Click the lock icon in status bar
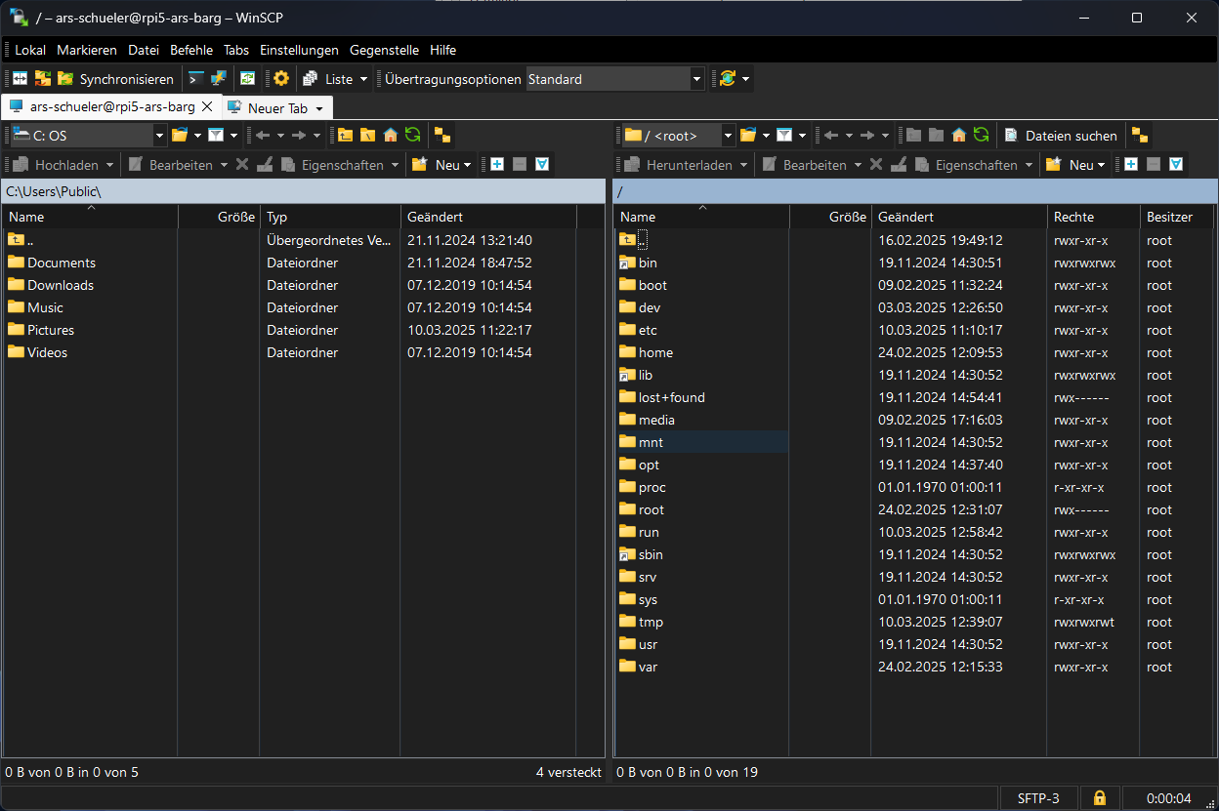 pos(1100,798)
